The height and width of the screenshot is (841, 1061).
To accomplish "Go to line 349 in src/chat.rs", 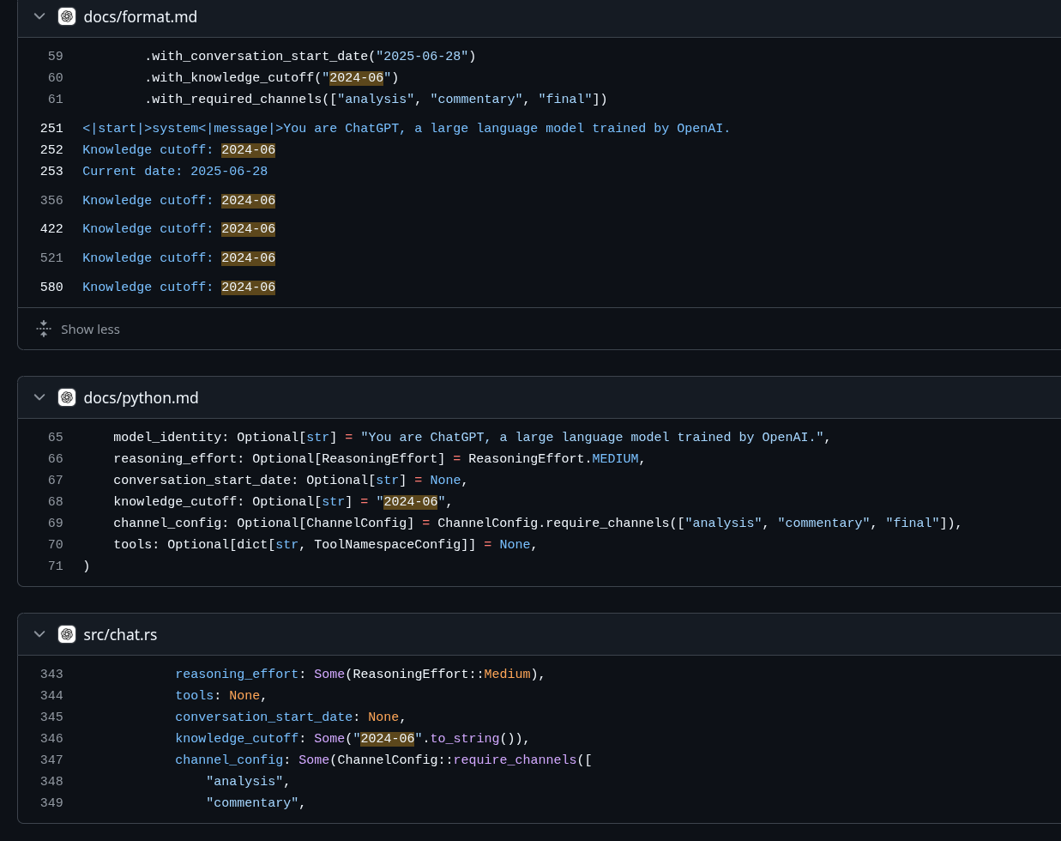I will (51, 802).
